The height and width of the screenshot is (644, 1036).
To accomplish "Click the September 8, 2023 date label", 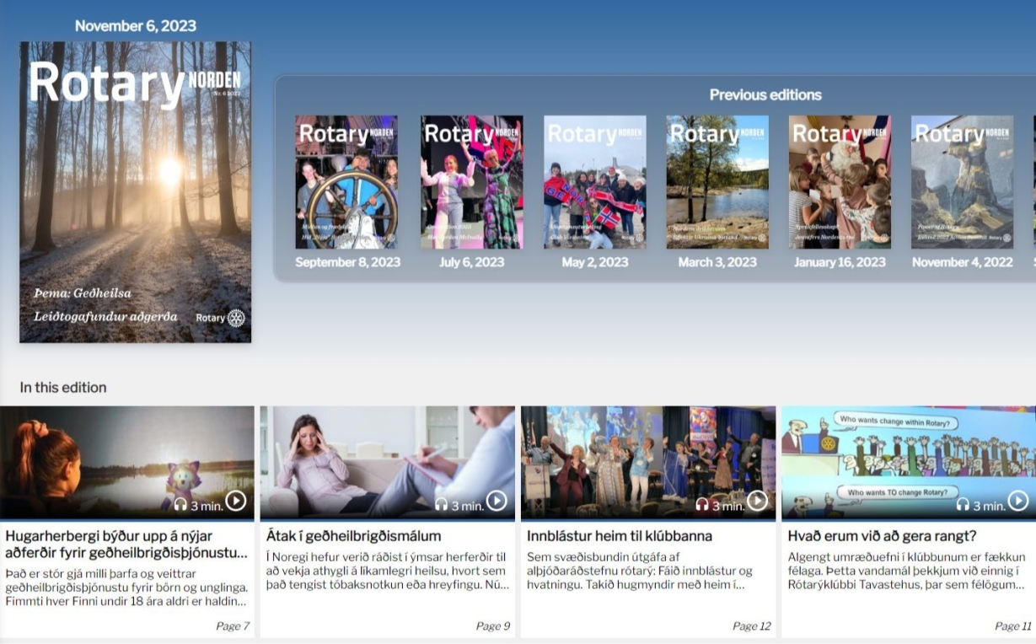I will pos(347,262).
